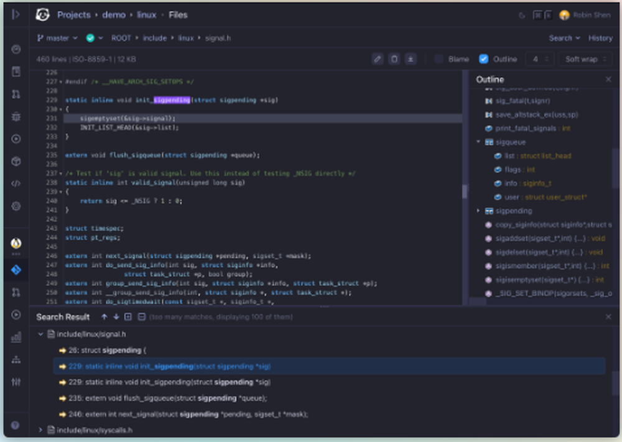
Task: Expand all search results icon
Action: pyautogui.click(x=128, y=316)
